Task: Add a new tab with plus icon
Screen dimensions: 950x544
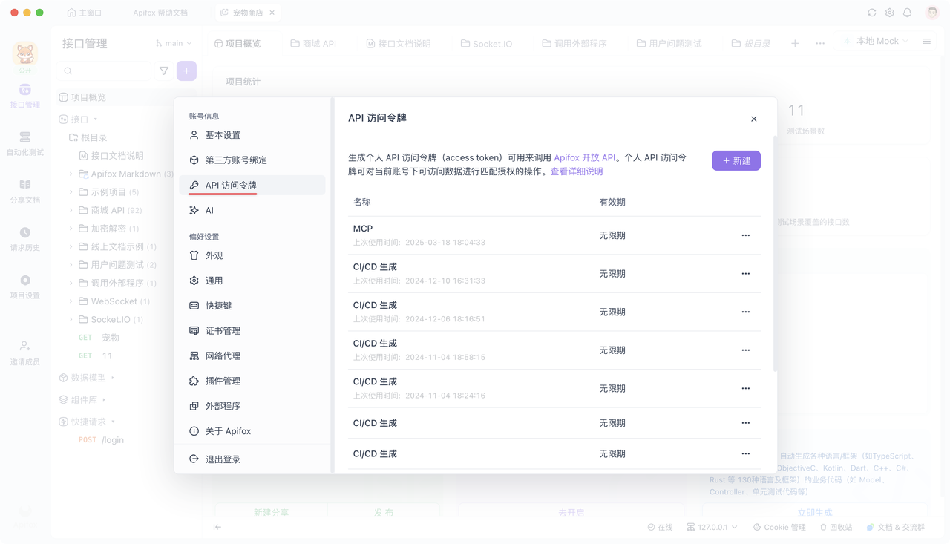Action: [x=795, y=44]
